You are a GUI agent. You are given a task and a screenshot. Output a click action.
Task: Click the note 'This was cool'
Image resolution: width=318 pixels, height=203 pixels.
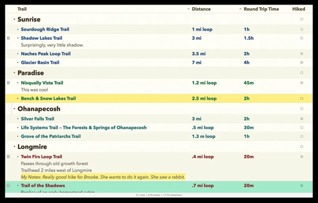(x=34, y=89)
